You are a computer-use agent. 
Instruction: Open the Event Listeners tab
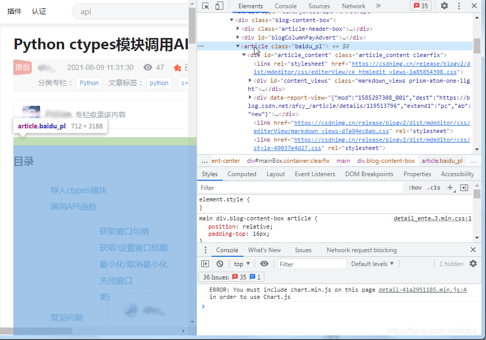315,174
